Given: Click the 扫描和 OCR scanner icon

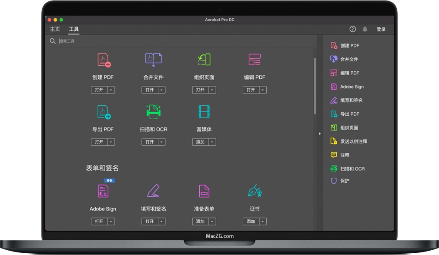Looking at the screenshot, I should pyautogui.click(x=153, y=112).
